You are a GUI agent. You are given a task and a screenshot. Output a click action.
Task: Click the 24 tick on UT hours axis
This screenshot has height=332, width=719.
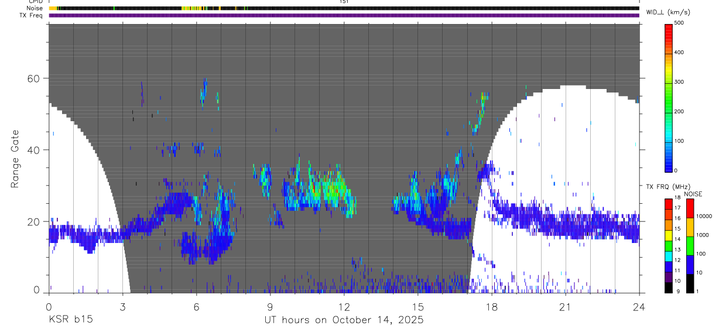pos(639,307)
